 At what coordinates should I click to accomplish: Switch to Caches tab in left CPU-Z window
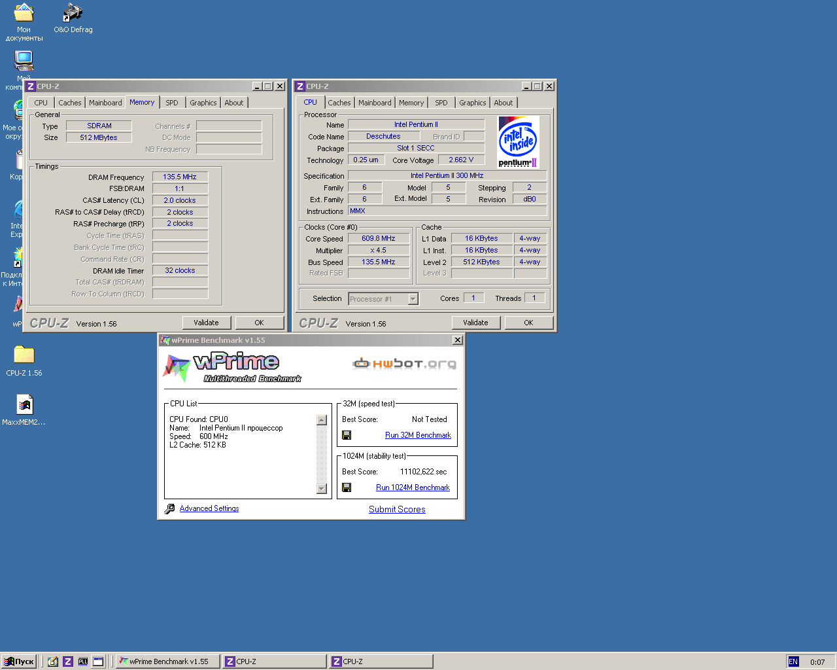click(x=70, y=103)
